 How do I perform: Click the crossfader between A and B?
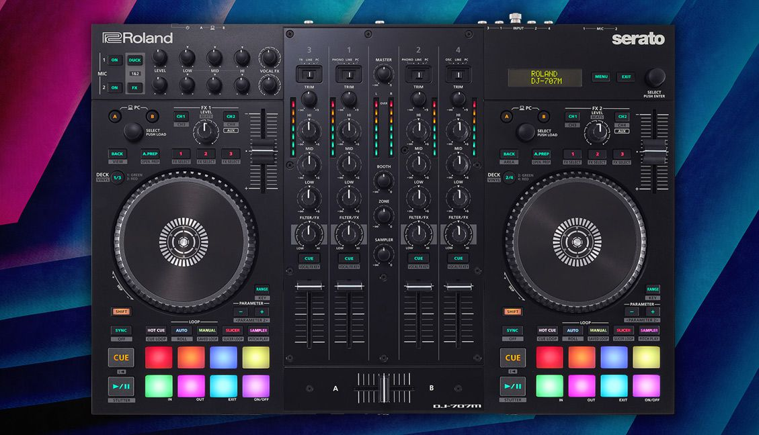pos(384,387)
